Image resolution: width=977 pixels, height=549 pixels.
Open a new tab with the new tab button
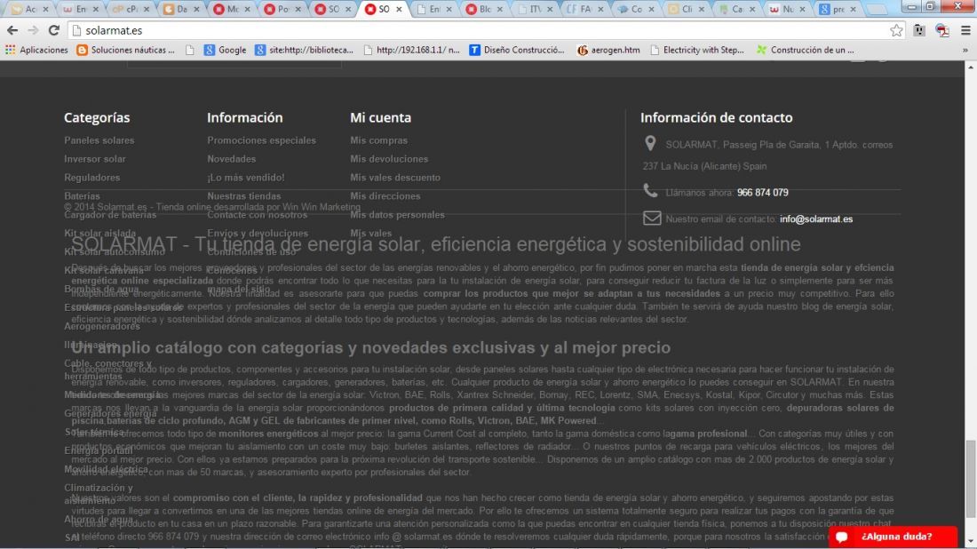(x=877, y=10)
